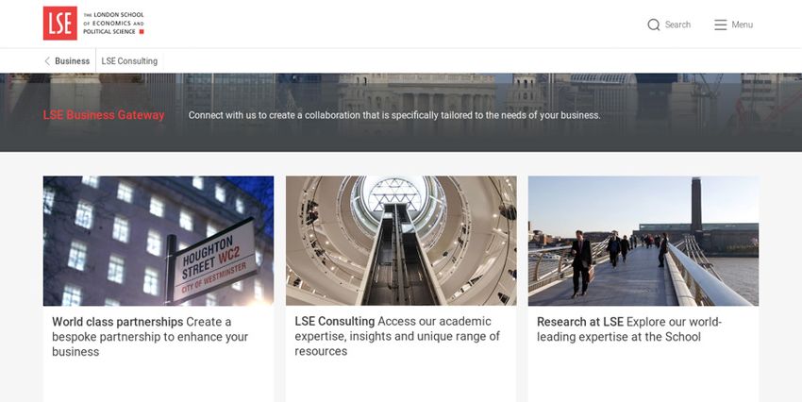Click the Connect with us banner text
The image size is (802, 402).
click(x=394, y=115)
